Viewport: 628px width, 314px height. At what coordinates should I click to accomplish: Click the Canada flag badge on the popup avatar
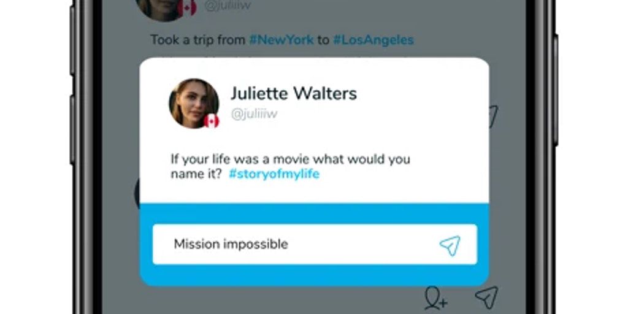pos(212,121)
